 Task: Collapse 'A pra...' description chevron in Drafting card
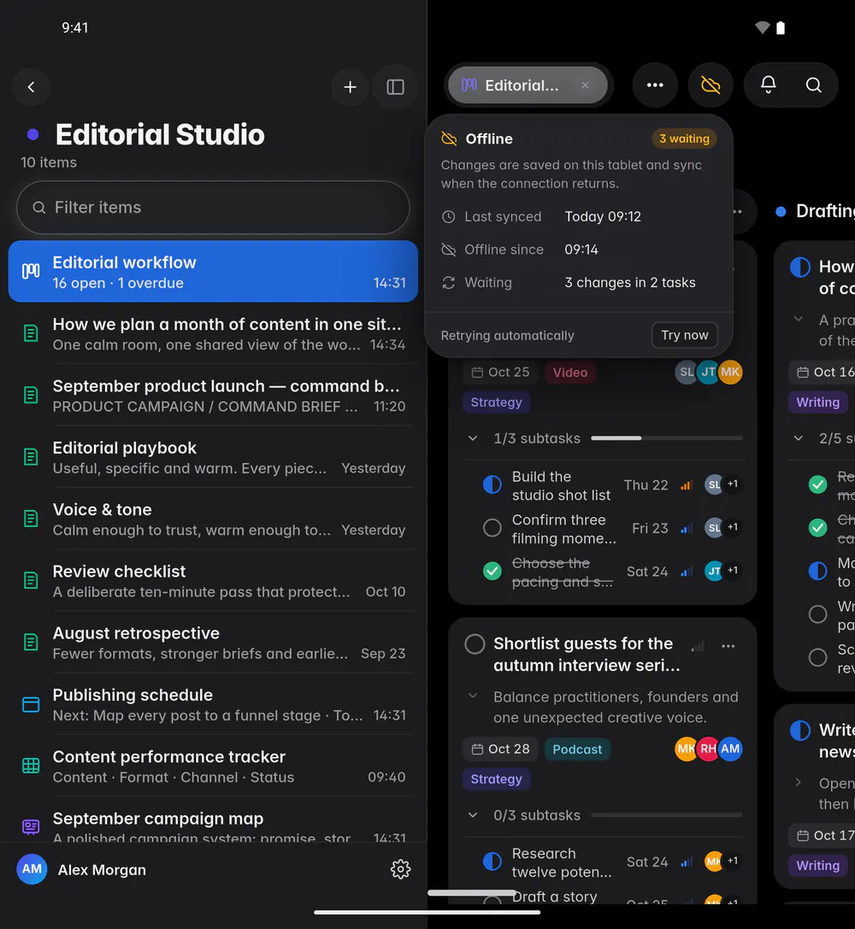pyautogui.click(x=799, y=319)
